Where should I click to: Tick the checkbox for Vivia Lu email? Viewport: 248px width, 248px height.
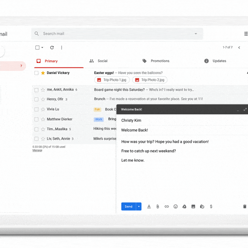pyautogui.click(x=37, y=109)
